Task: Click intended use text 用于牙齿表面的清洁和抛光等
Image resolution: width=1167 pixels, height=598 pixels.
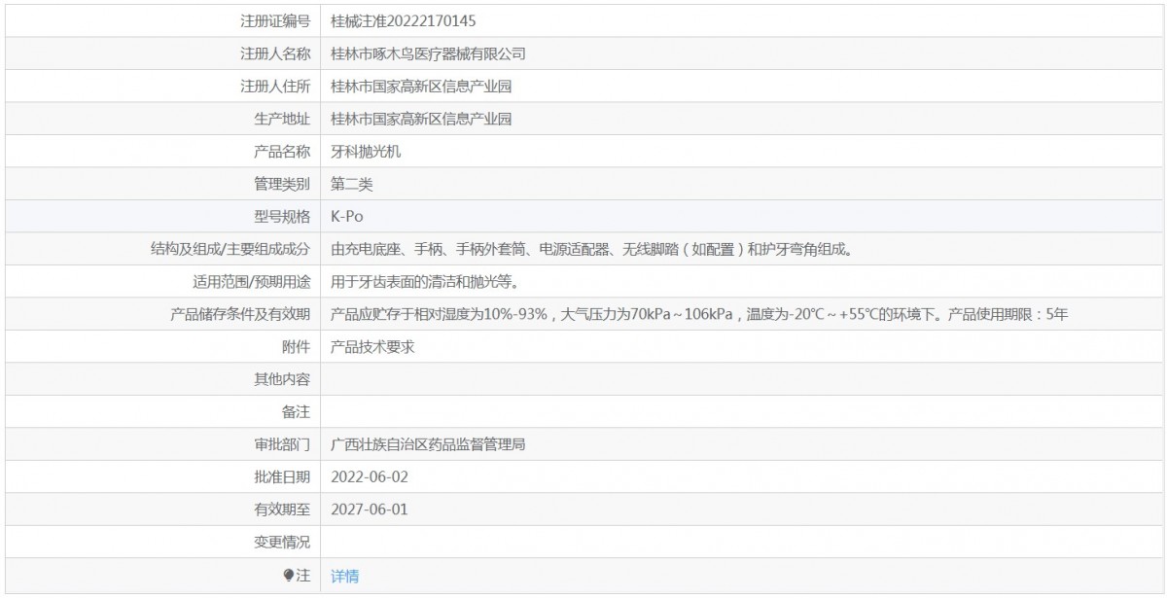Action: coord(428,282)
